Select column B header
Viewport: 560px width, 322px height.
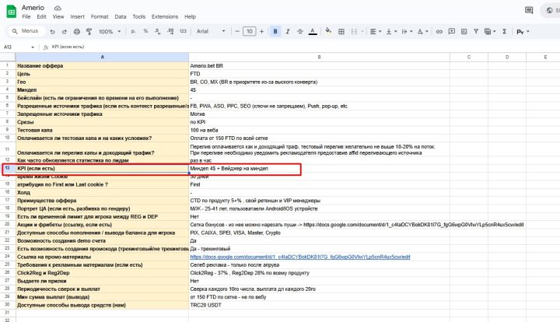click(320, 57)
